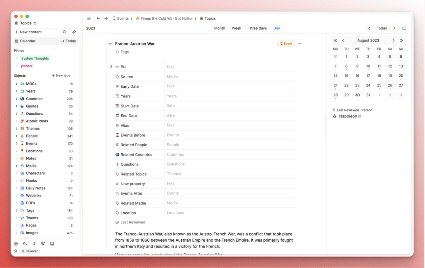Image resolution: width=425 pixels, height=268 pixels.
Task: Click the Believer badge
Action: [30, 251]
